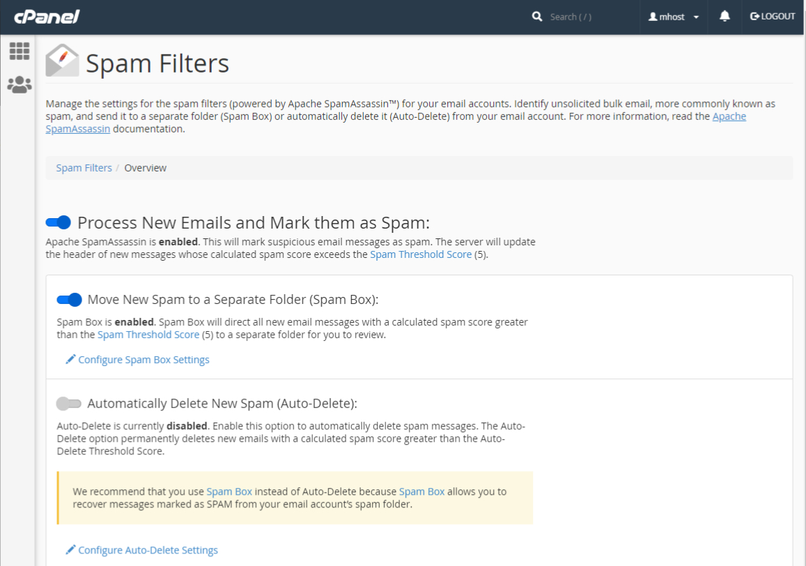
Task: Click pencil icon beside Configure Spam Box Settings
Action: (x=70, y=359)
